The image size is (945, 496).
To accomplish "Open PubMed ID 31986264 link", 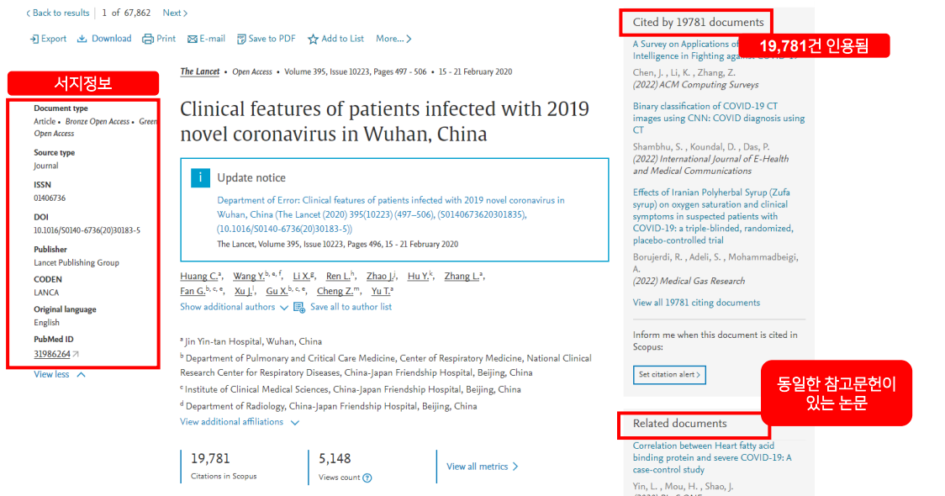I will (52, 354).
